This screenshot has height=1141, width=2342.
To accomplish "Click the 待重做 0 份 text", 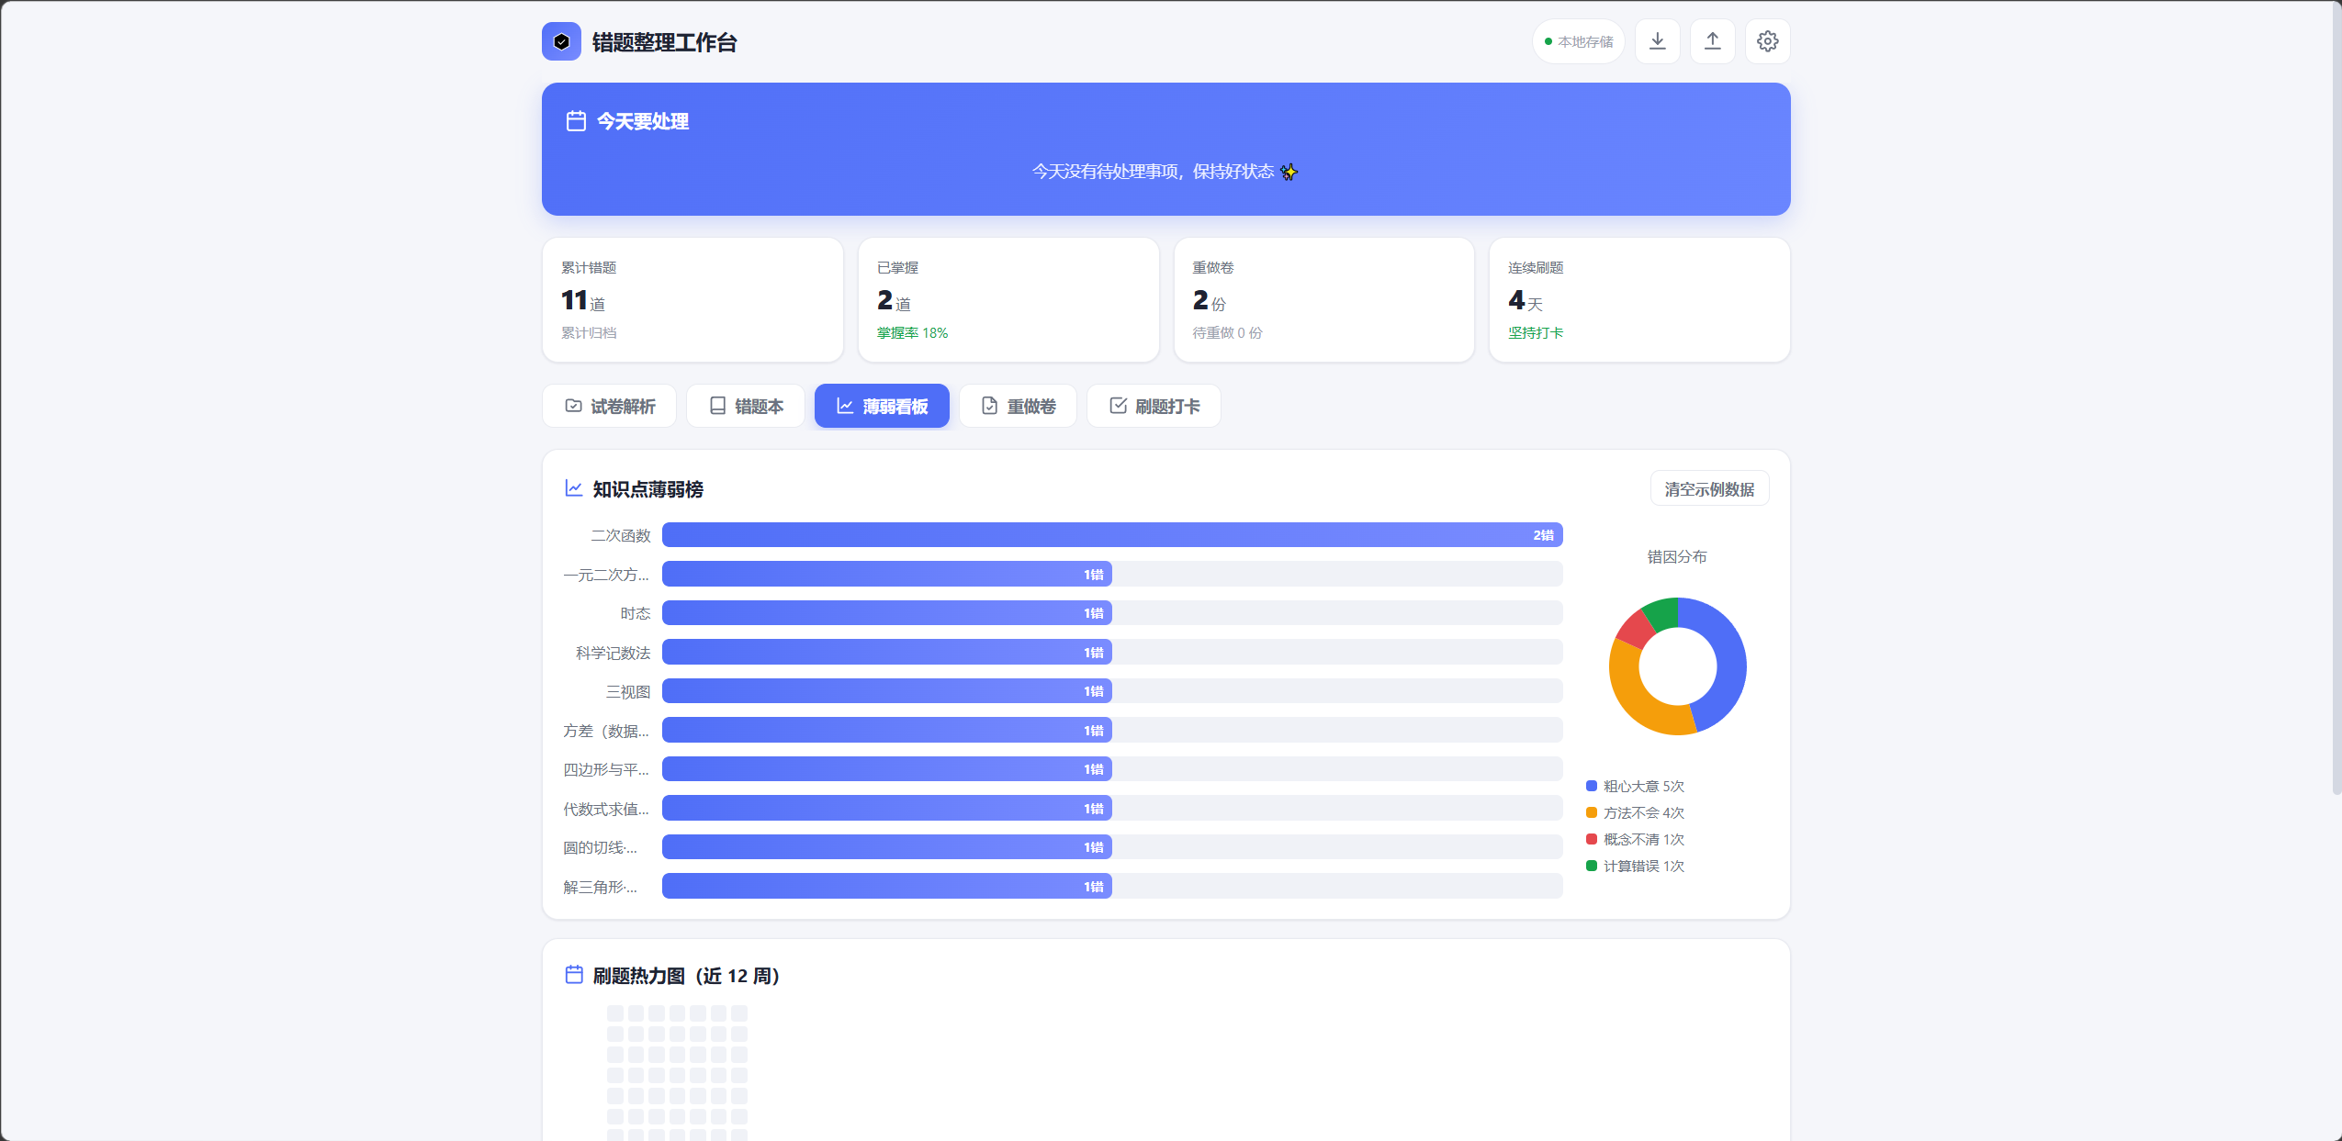I will [1227, 333].
